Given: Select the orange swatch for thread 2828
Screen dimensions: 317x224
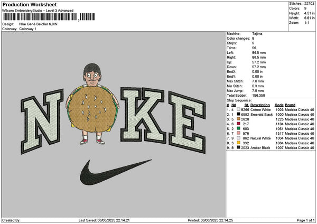Looking at the screenshot, I should (238, 119).
